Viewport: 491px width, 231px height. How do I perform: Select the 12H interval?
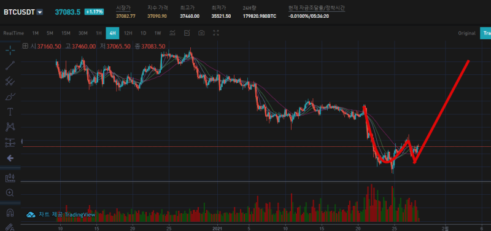pyautogui.click(x=128, y=33)
